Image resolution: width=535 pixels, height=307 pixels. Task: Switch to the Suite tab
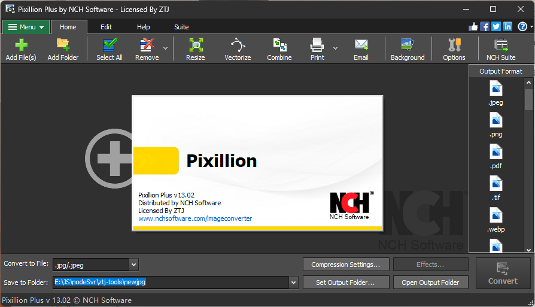[x=181, y=27]
